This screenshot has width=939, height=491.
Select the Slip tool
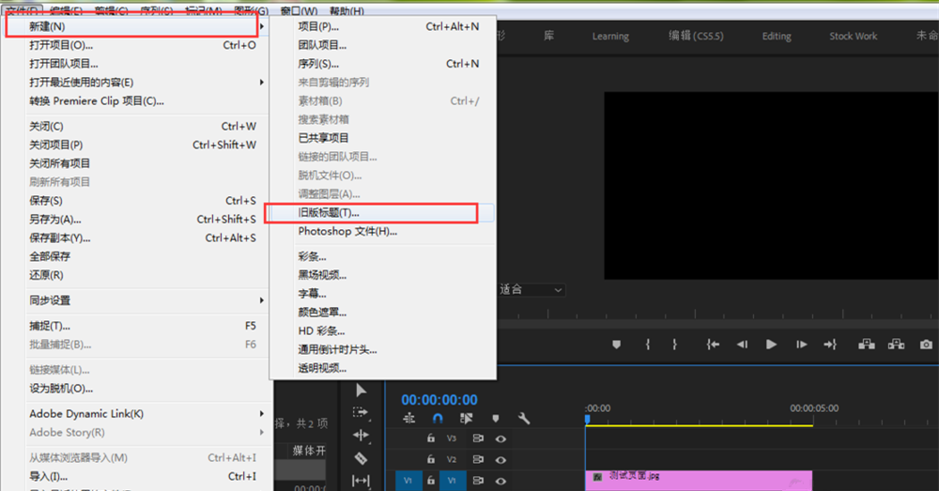pos(361,481)
